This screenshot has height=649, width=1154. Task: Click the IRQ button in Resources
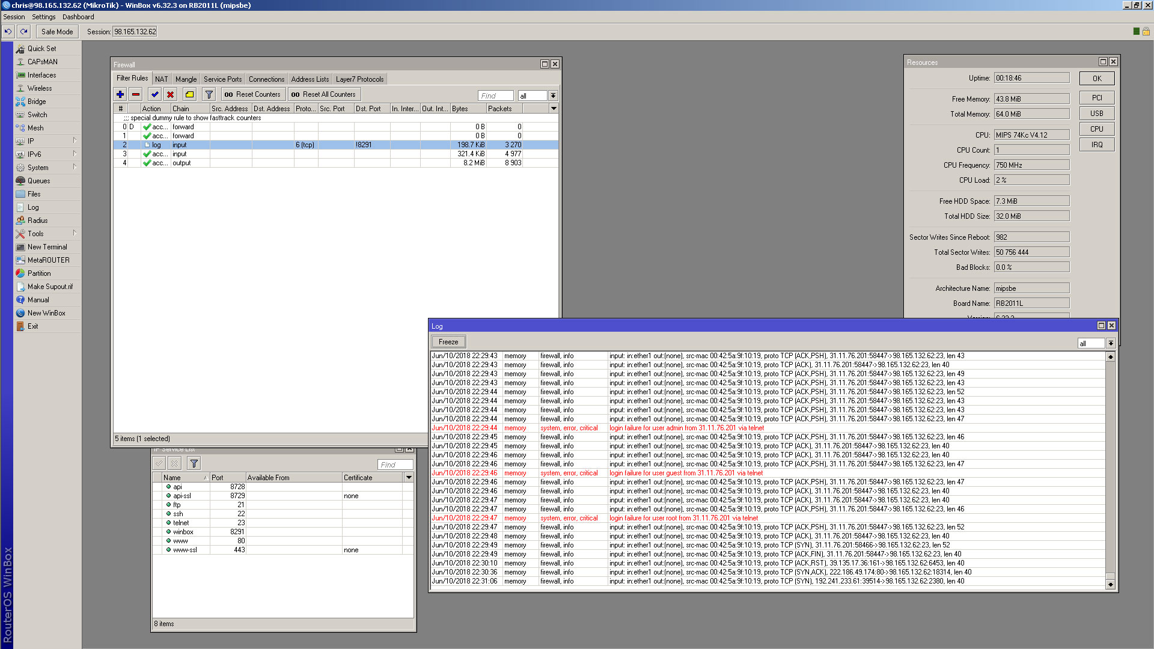1097,145
